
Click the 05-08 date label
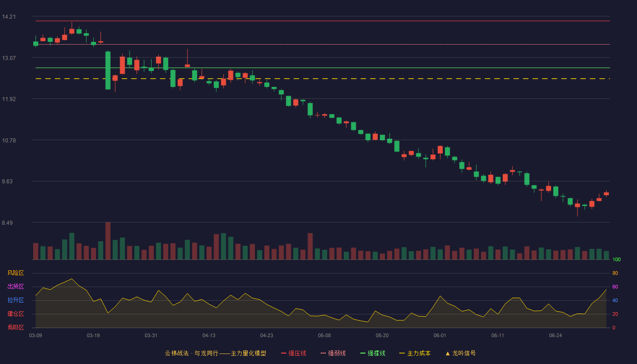pos(324,335)
